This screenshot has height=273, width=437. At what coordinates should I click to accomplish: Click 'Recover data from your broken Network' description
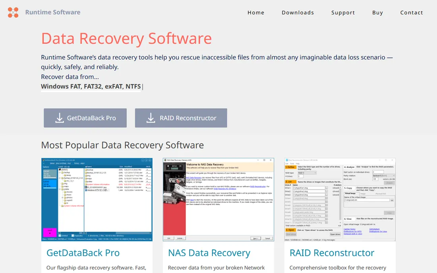[216, 268]
